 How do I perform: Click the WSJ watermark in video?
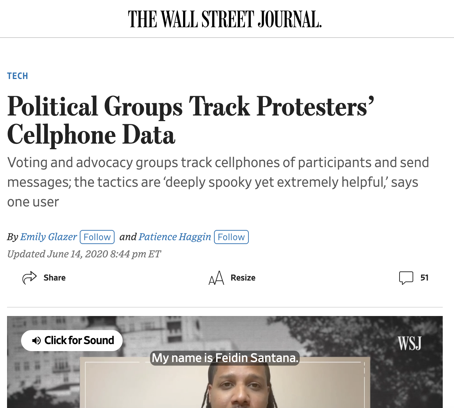coord(409,343)
